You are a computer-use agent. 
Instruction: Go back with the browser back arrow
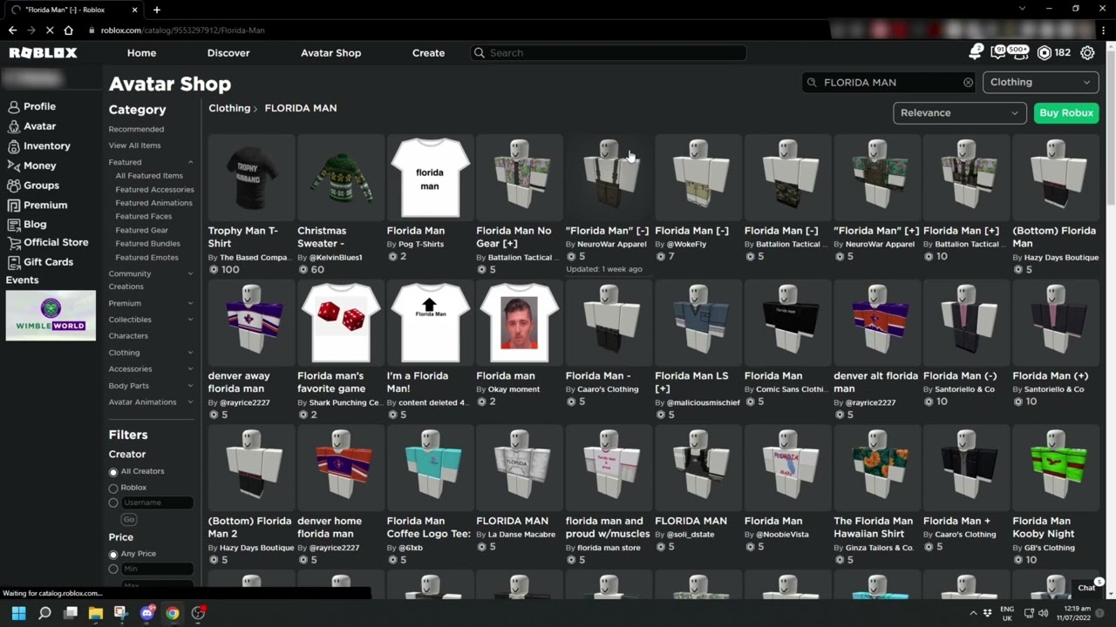[12, 30]
